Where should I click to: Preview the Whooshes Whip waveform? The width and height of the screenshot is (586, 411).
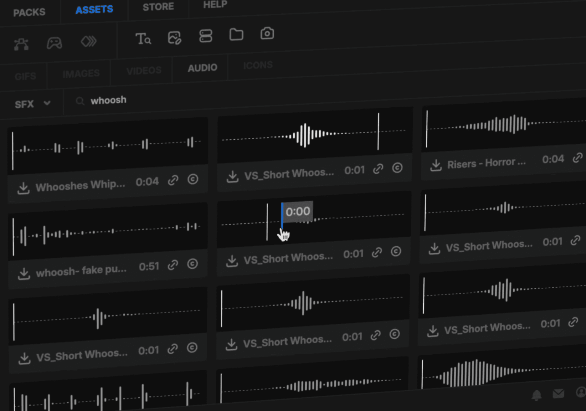(x=107, y=147)
